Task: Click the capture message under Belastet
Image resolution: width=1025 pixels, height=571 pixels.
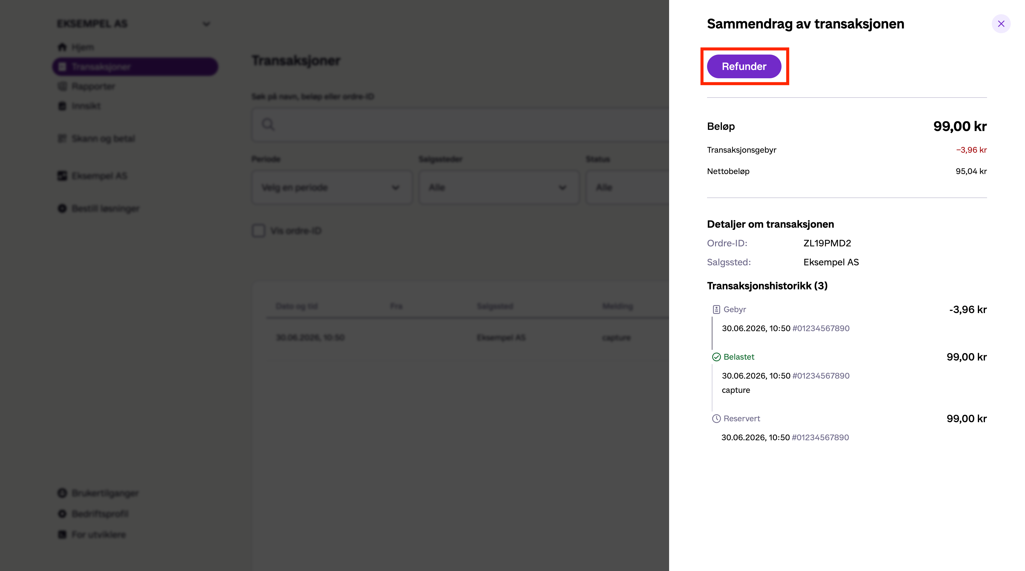Action: point(736,390)
